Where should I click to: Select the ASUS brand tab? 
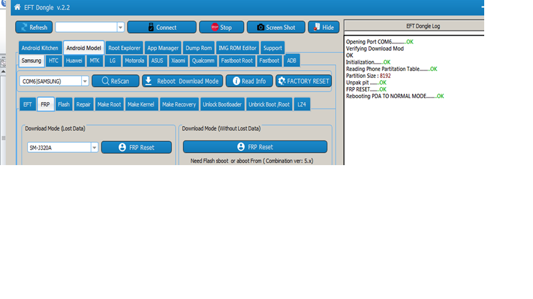point(157,60)
